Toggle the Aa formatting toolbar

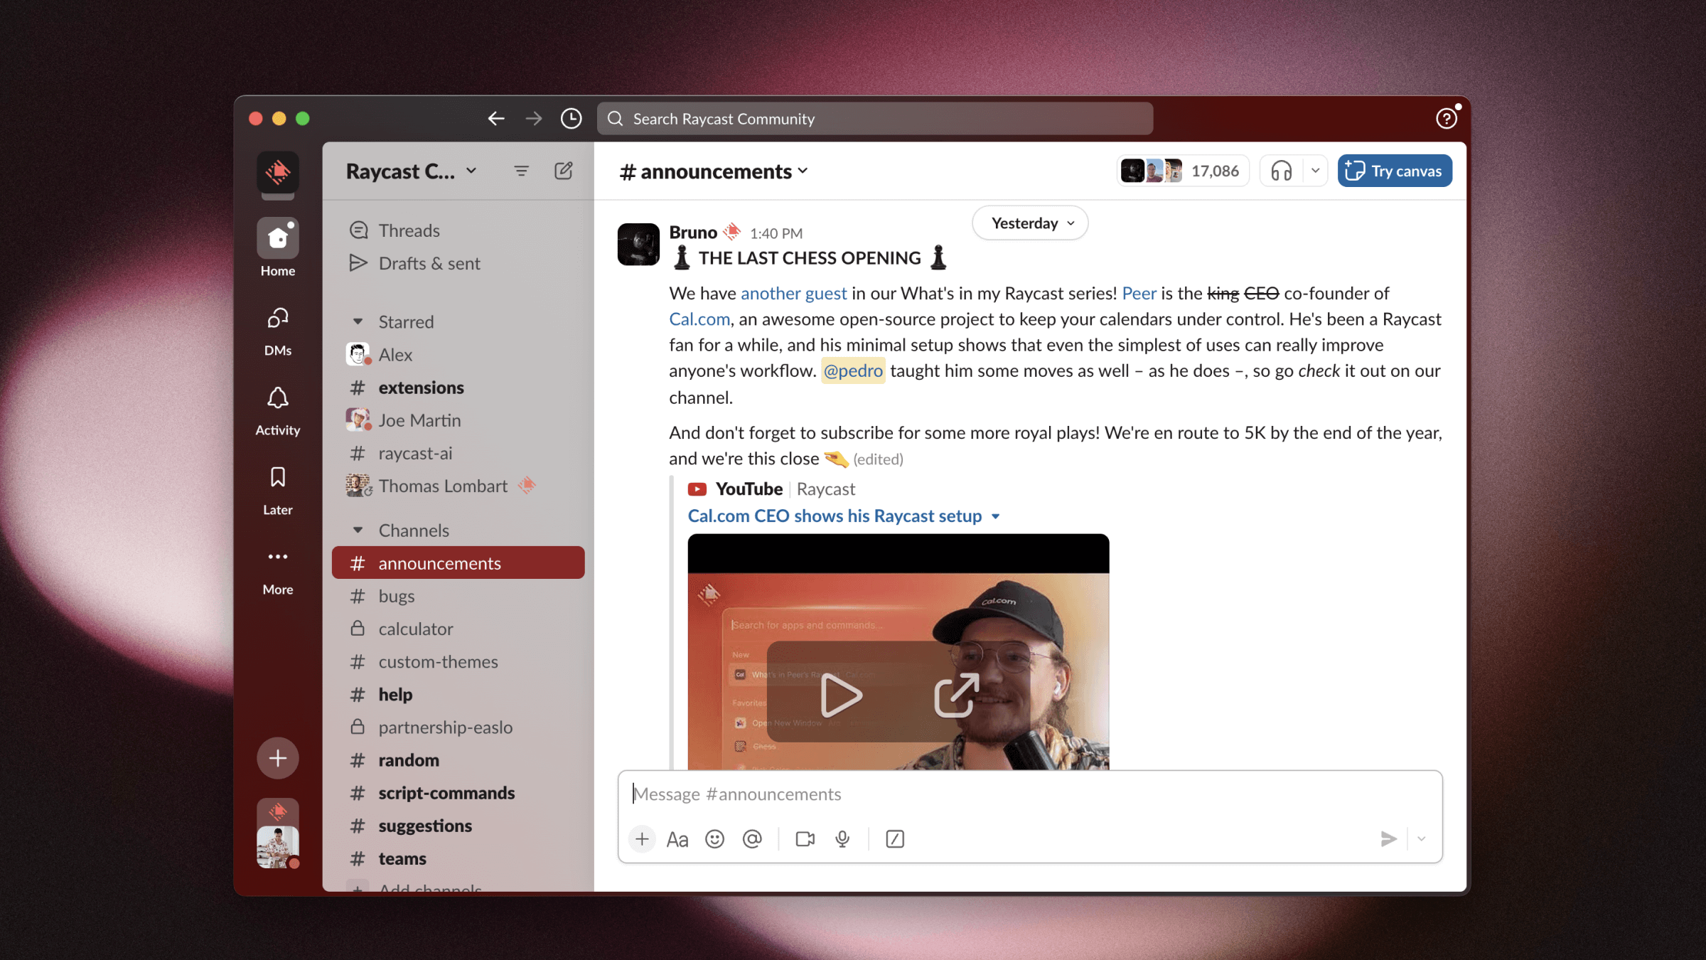click(677, 840)
